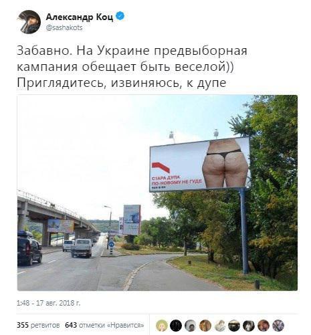This screenshot has height=335, width=311.
Task: Open the sixth liker's dark banded avatar
Action: tap(234, 326)
